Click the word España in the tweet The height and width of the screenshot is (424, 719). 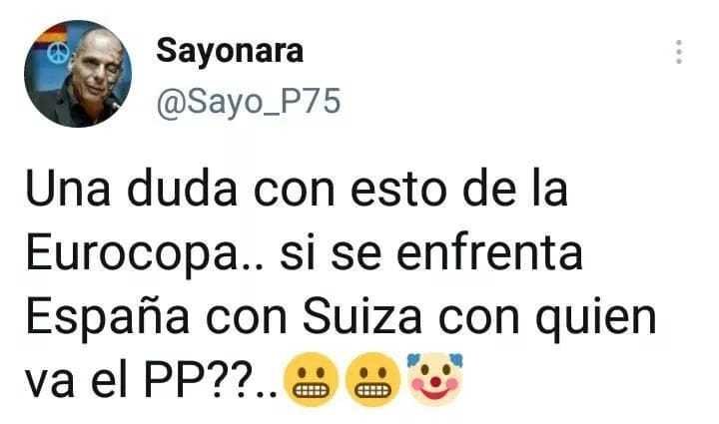[x=107, y=315]
